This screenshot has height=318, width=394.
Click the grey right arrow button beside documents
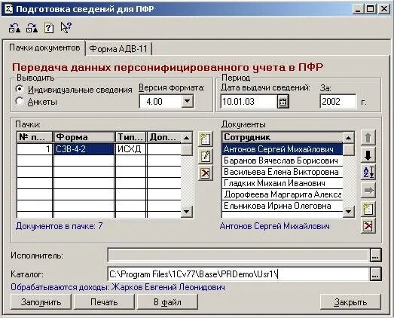click(x=368, y=191)
